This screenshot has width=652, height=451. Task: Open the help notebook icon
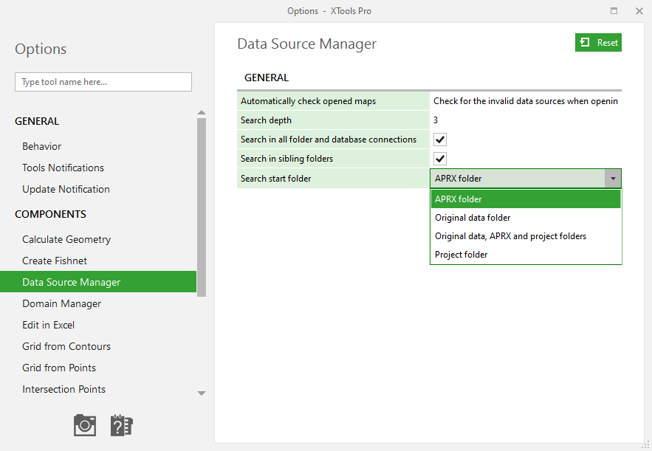121,425
